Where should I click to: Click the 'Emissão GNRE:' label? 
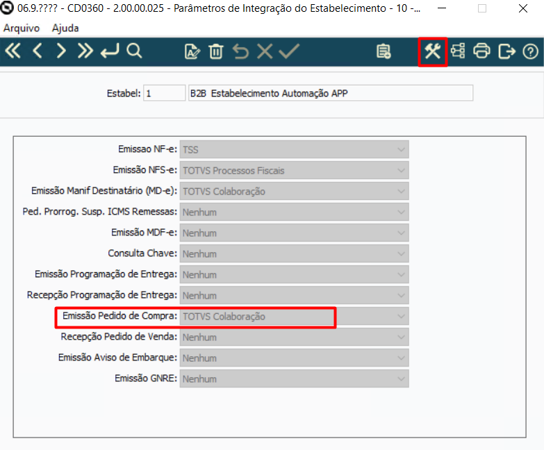click(x=146, y=378)
